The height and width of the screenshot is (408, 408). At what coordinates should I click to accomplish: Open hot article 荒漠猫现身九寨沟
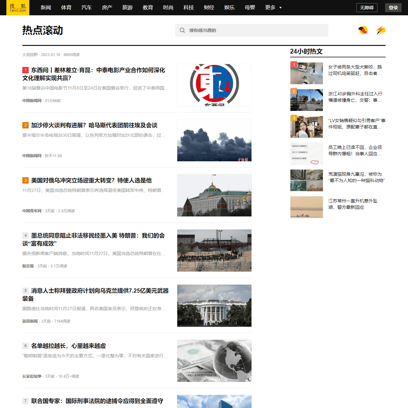pyautogui.click(x=357, y=177)
